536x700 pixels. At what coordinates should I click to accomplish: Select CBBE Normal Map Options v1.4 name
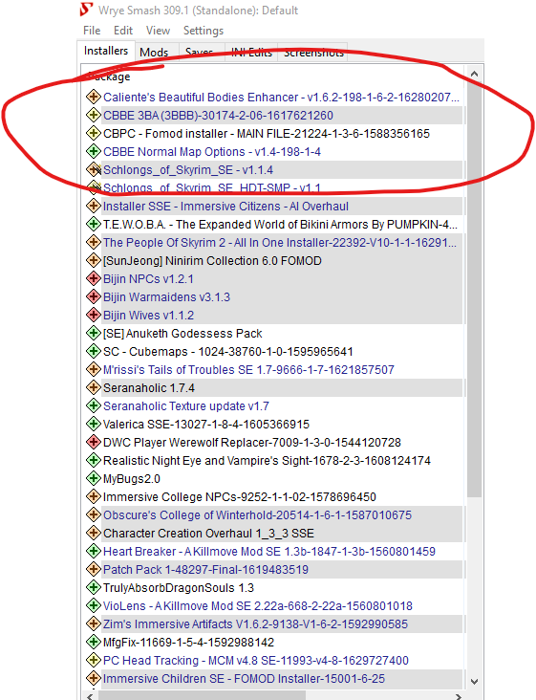tap(212, 151)
